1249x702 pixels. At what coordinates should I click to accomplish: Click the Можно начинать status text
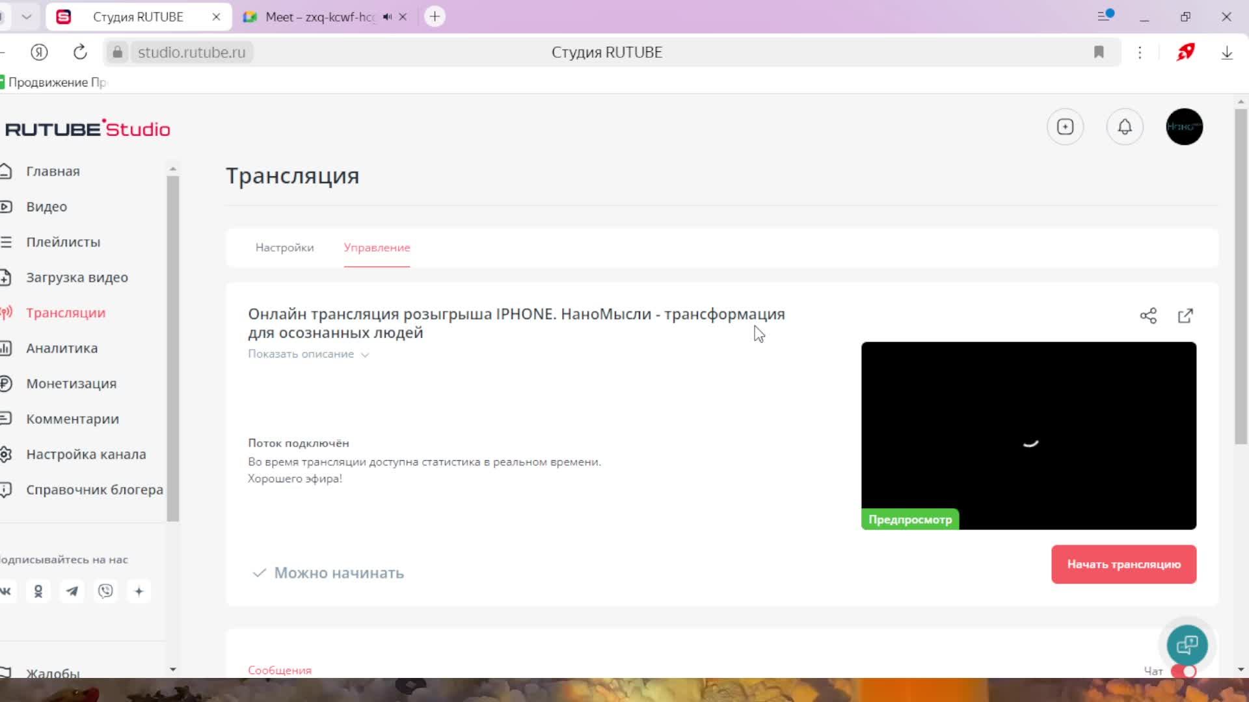pos(339,573)
